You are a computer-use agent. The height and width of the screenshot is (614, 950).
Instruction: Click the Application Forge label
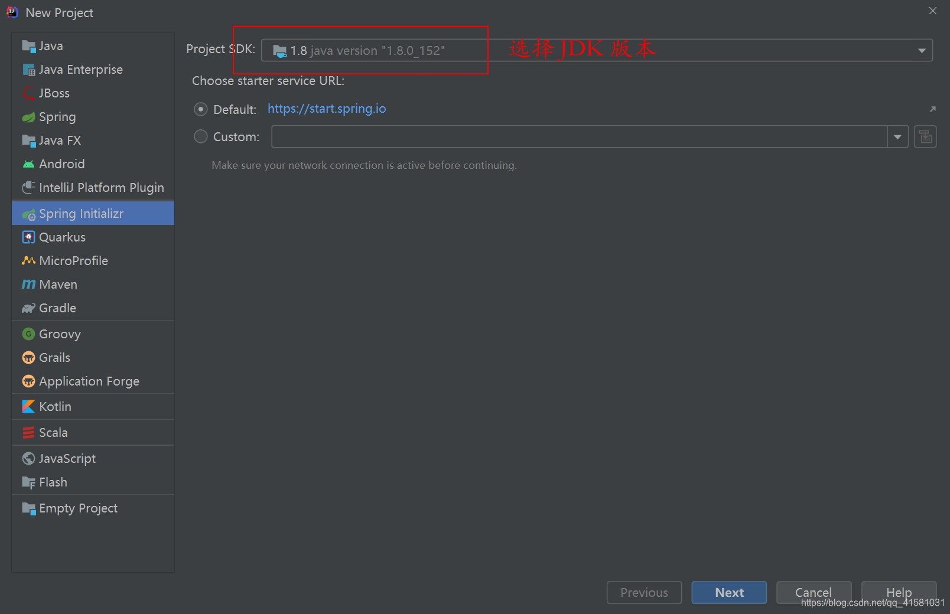(89, 381)
